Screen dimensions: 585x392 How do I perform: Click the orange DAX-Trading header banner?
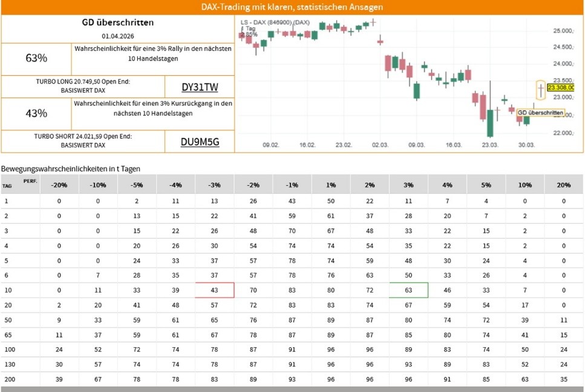pos(292,7)
